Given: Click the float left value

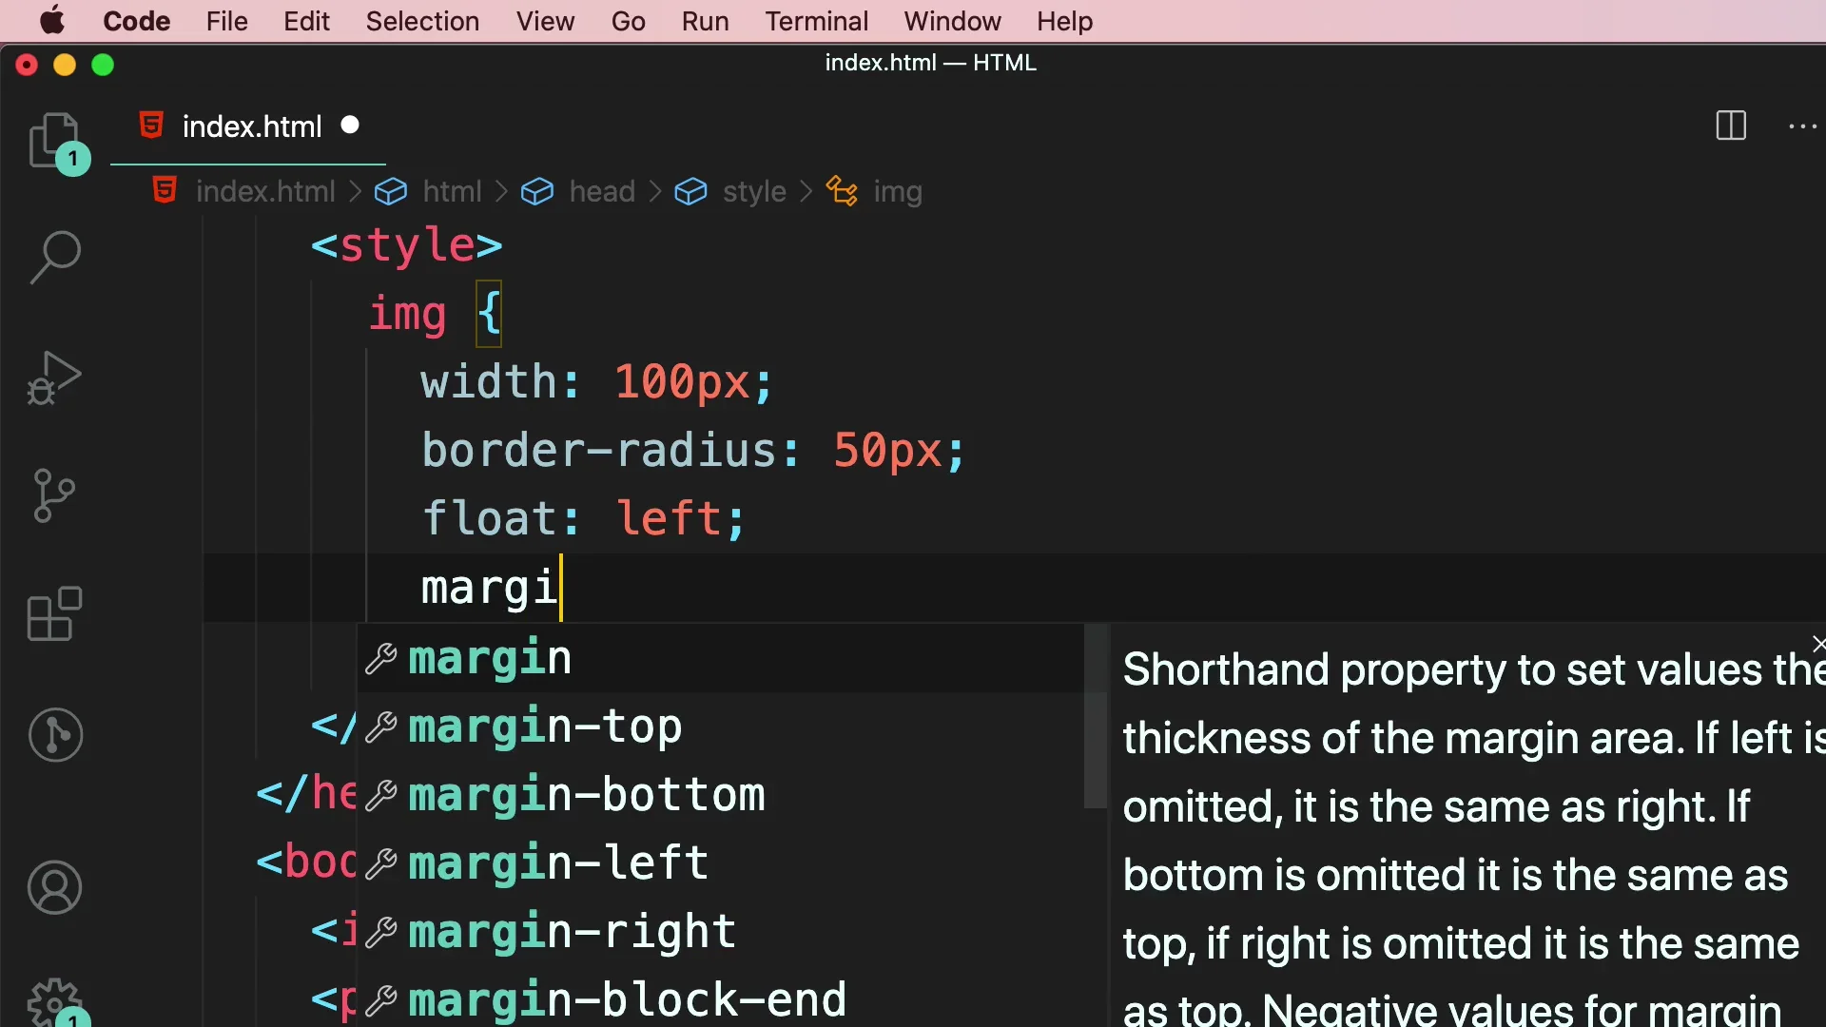Looking at the screenshot, I should click(x=670, y=518).
